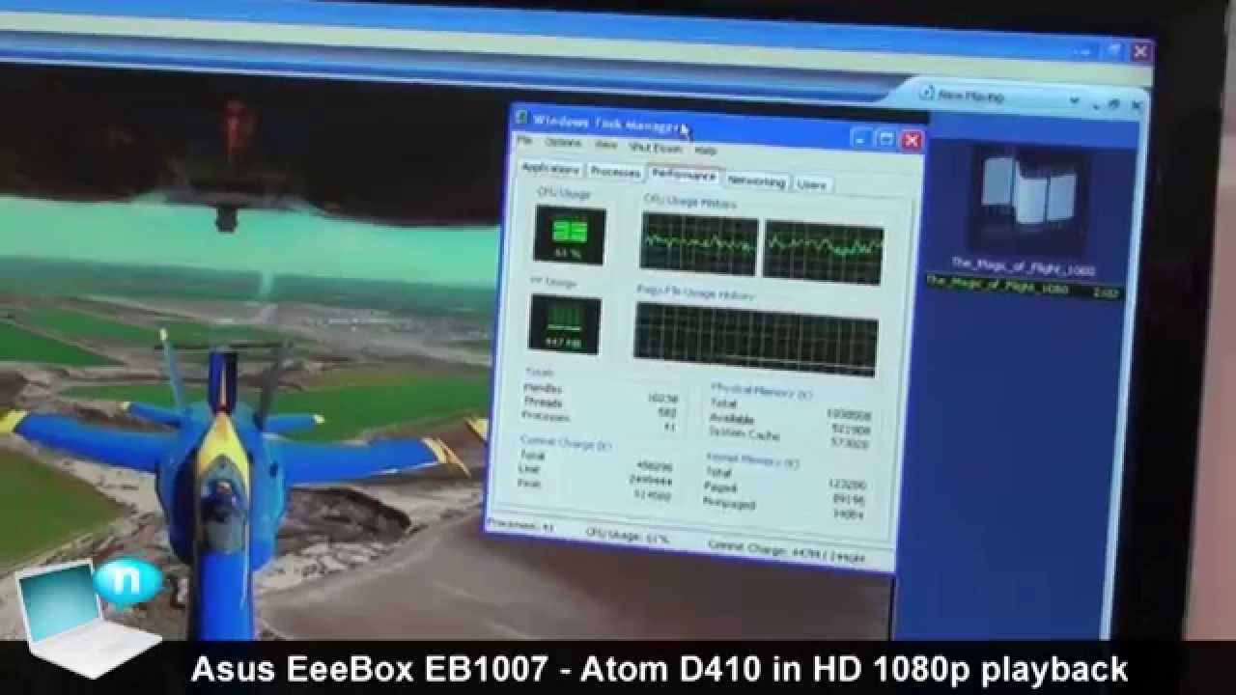Click the Task Manager title bar icon

(521, 118)
